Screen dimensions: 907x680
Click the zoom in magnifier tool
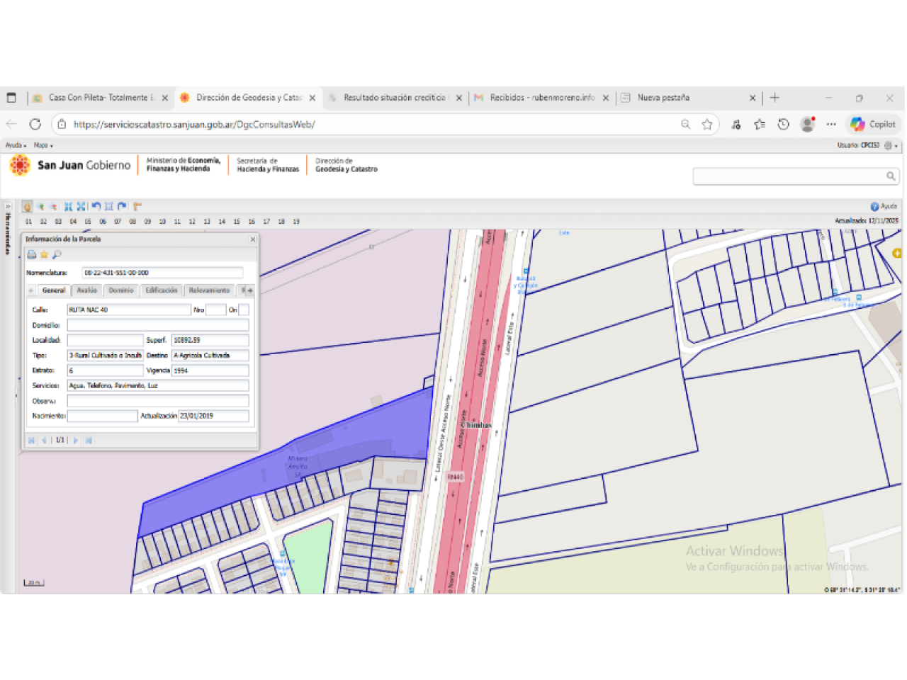[40, 207]
